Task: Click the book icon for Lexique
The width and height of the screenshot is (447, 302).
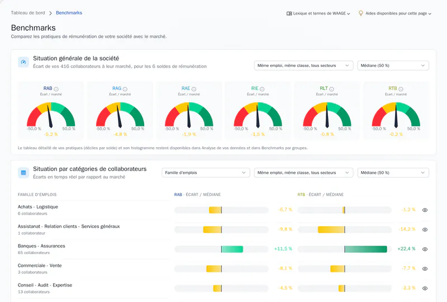Action: pos(289,13)
